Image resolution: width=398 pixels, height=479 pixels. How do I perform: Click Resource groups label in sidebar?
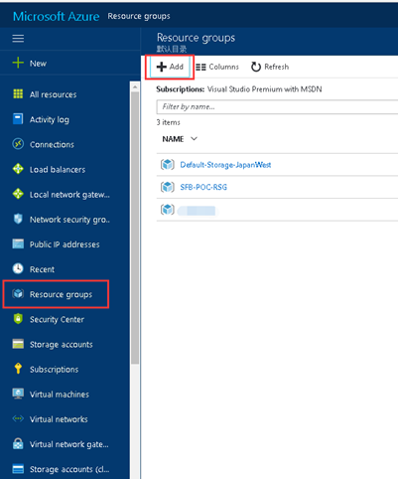tap(61, 294)
